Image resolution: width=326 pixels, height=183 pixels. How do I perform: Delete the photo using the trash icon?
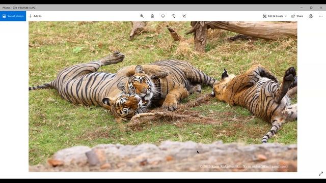pyautogui.click(x=152, y=16)
